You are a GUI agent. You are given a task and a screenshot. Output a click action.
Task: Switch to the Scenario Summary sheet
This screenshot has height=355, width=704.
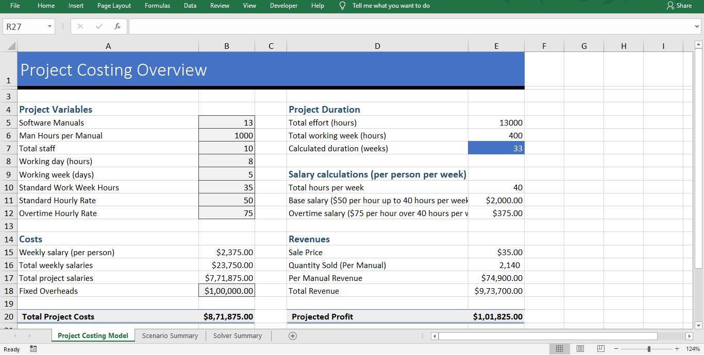(170, 335)
